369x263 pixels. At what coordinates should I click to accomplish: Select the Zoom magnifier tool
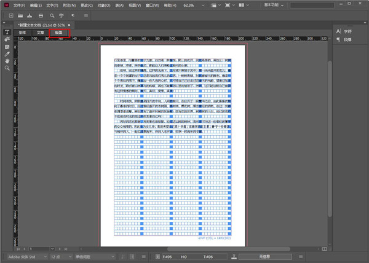click(x=7, y=68)
